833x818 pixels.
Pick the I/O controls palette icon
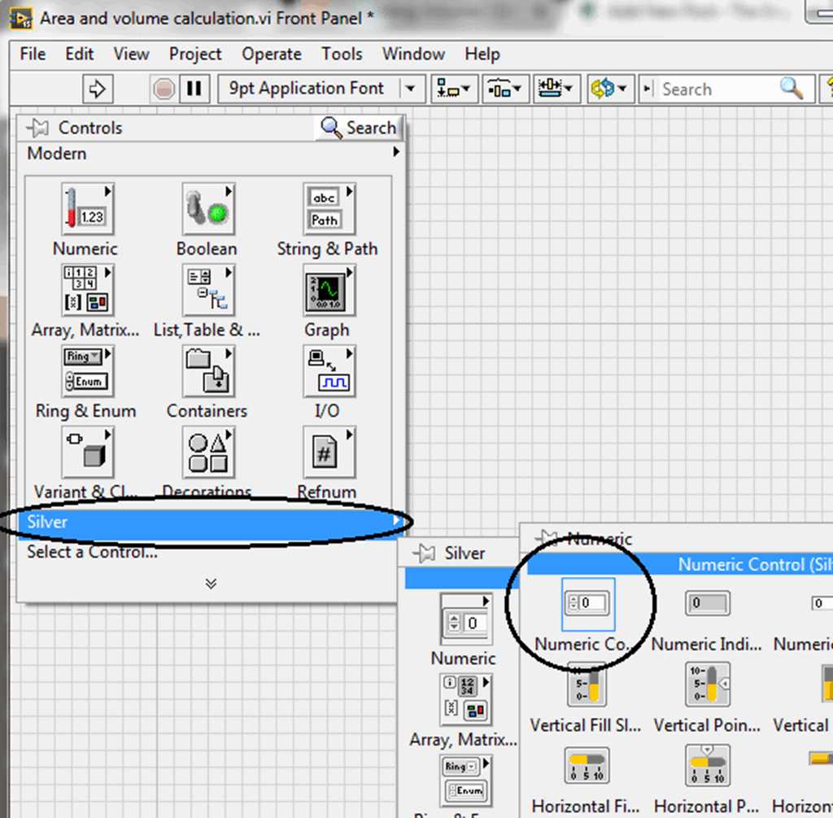(328, 370)
